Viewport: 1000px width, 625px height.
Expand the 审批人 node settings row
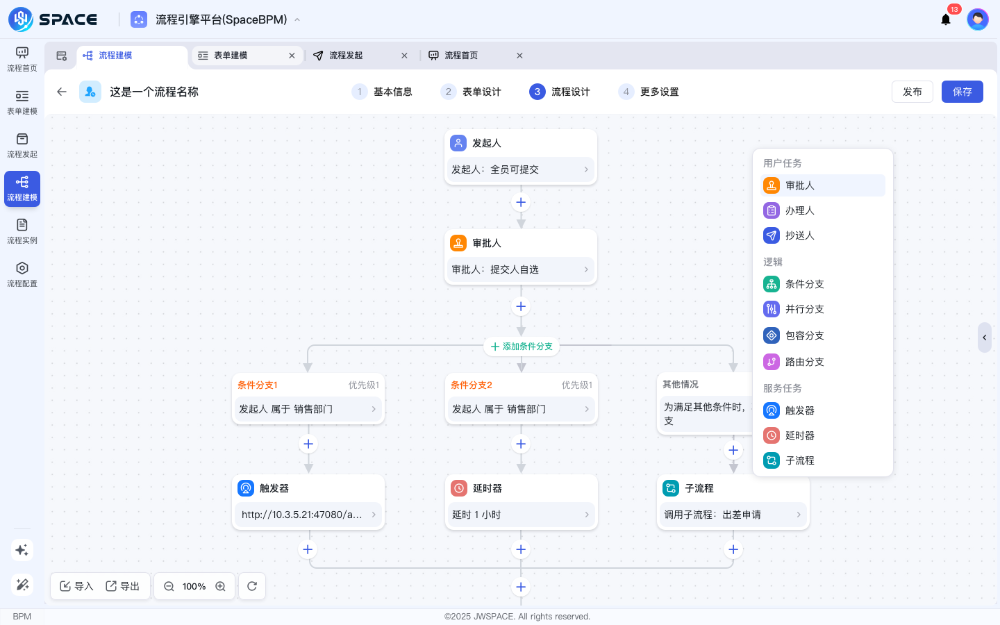520,269
